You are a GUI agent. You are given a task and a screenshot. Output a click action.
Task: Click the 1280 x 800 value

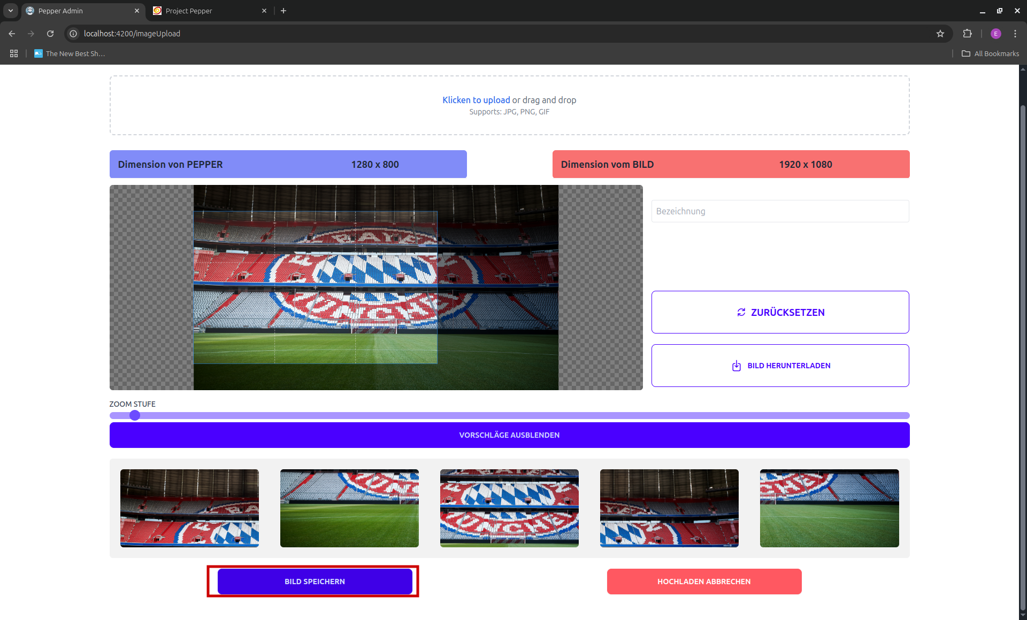[375, 165]
